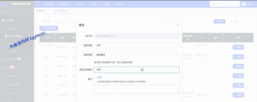Image resolution: width=257 pixels, height=102 pixels.
Task: Expand the ETF(现货) sidebar section
Action: click(17, 93)
